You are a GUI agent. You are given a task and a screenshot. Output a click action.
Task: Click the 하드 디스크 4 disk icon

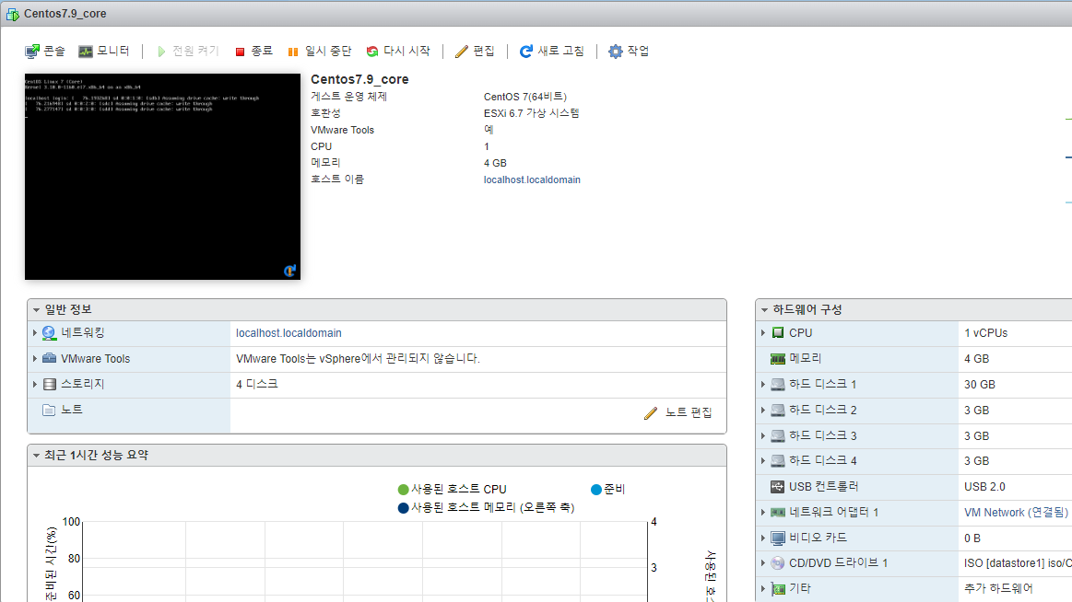click(778, 461)
